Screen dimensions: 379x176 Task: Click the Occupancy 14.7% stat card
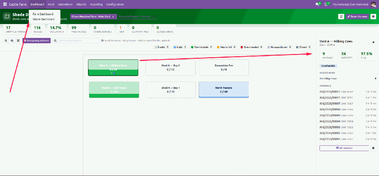tap(57, 29)
